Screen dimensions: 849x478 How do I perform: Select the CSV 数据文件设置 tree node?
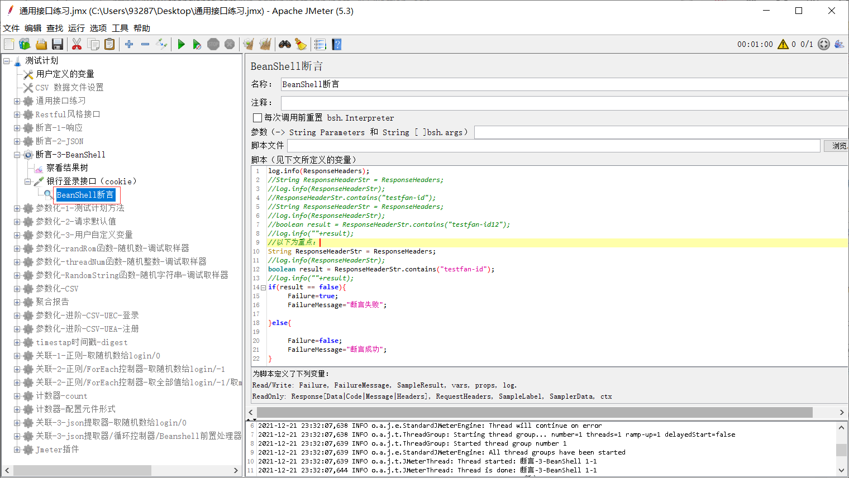pyautogui.click(x=69, y=88)
